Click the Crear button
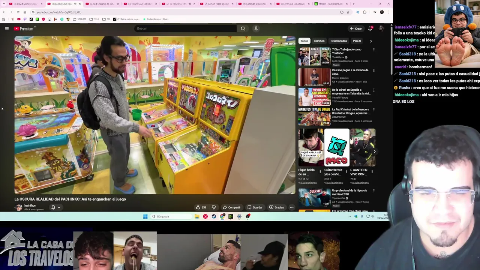 (x=355, y=28)
